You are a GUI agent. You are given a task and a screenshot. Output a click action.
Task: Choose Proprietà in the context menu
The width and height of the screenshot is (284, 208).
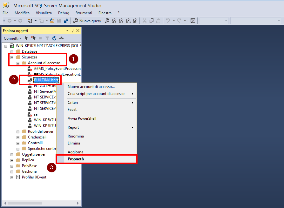97,159
